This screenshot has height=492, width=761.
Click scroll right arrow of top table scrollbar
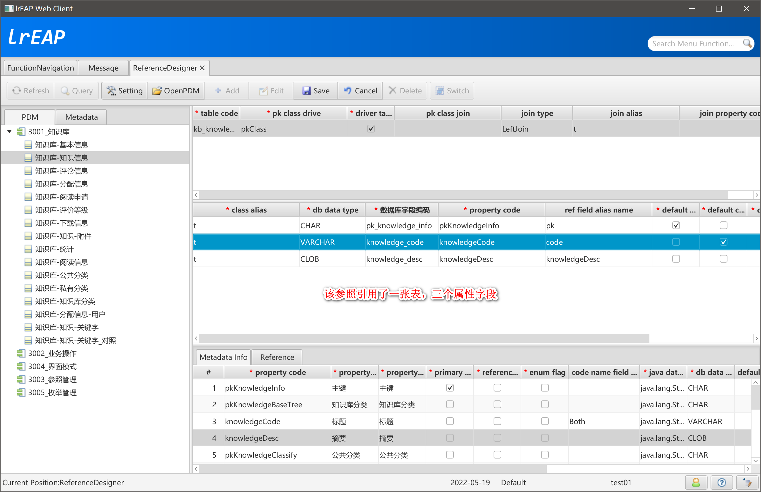757,195
